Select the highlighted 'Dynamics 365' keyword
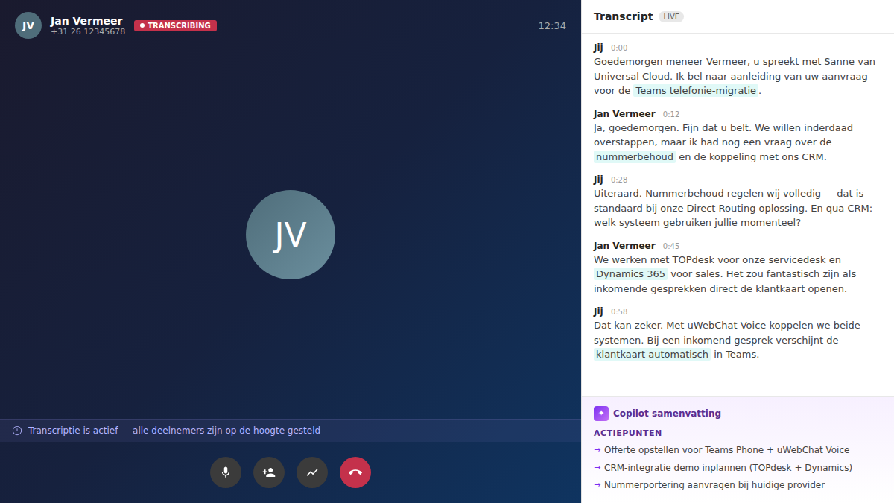Screen dimensions: 894x503 tap(630, 273)
